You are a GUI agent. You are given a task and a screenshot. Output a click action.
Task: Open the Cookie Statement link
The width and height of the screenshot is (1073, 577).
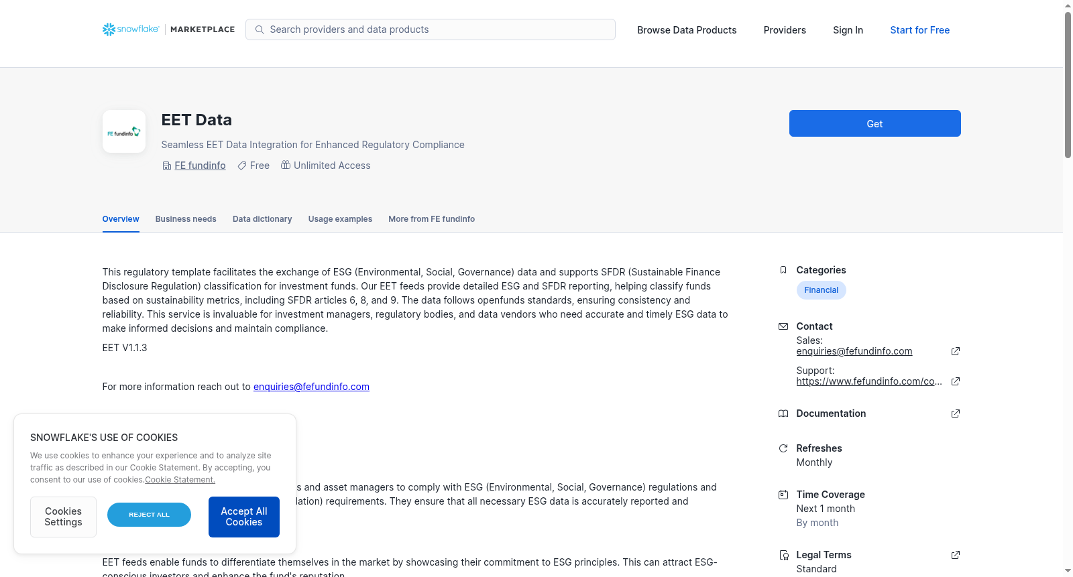click(x=180, y=480)
